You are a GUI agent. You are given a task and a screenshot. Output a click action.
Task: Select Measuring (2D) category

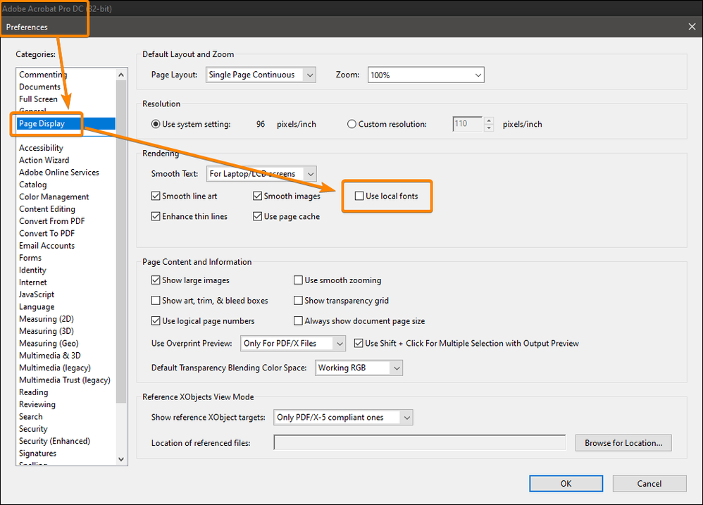click(46, 319)
